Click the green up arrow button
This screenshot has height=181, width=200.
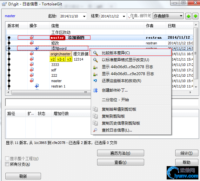tap(188, 16)
